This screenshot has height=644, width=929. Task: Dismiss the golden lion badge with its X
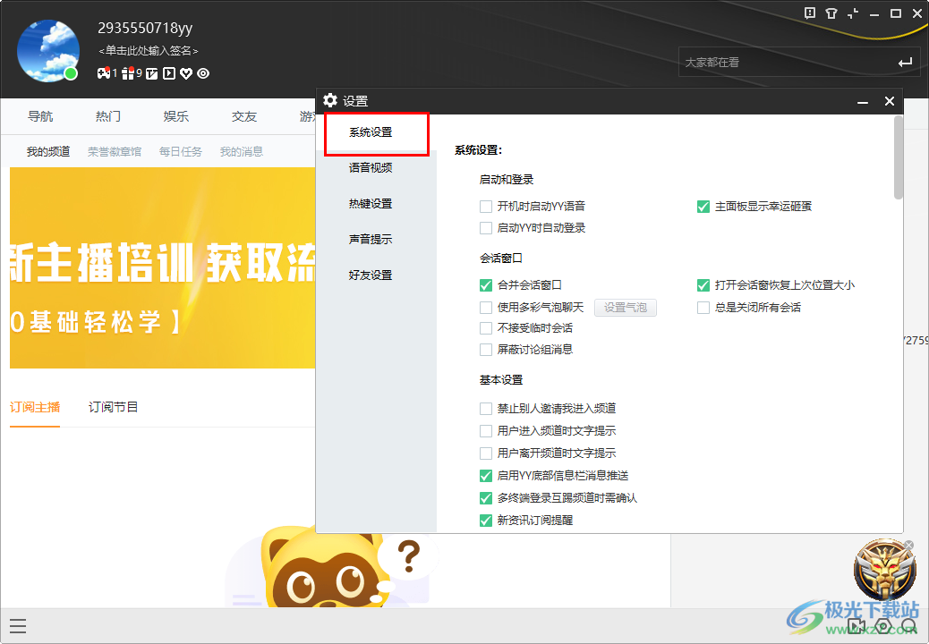(908, 545)
